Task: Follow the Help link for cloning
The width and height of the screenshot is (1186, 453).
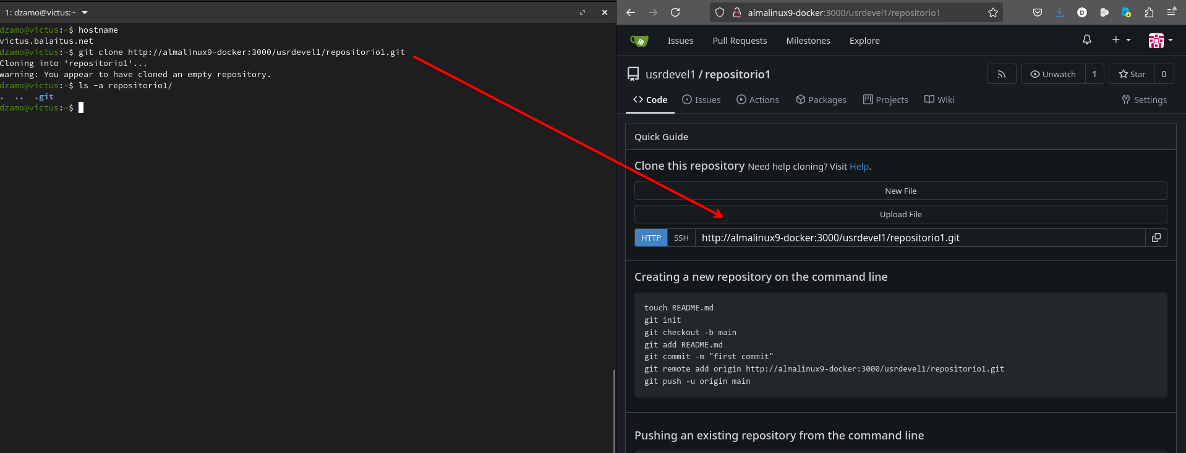Action: [859, 167]
